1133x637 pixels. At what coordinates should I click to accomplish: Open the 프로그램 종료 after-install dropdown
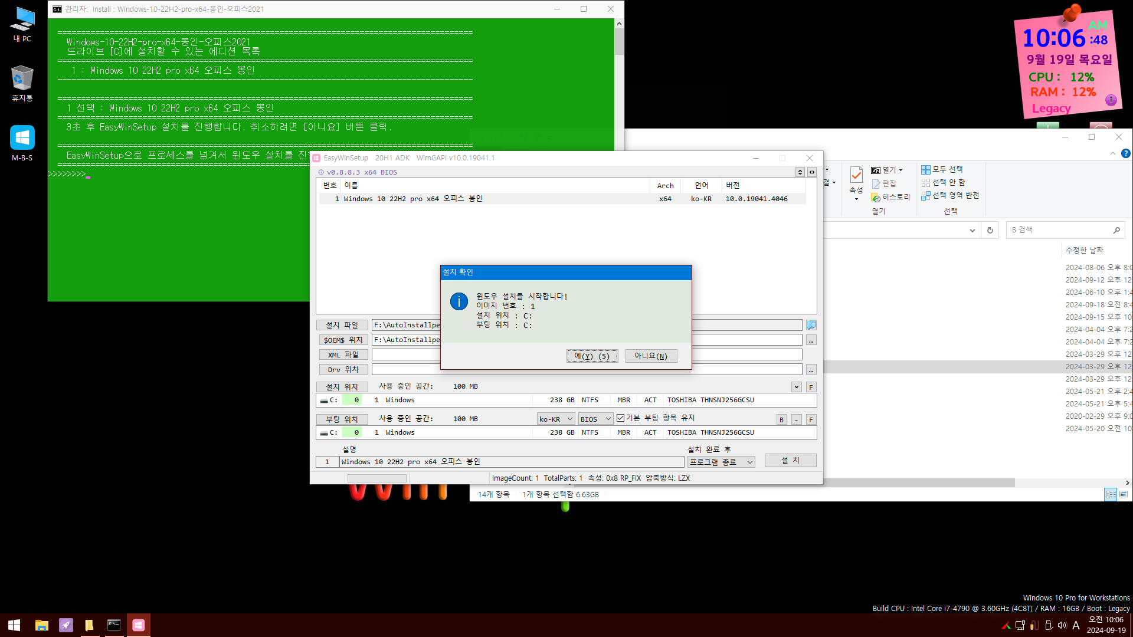point(721,462)
